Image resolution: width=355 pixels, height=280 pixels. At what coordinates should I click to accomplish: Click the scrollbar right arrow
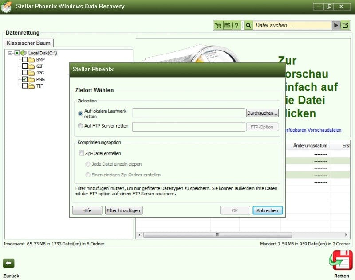click(346, 235)
